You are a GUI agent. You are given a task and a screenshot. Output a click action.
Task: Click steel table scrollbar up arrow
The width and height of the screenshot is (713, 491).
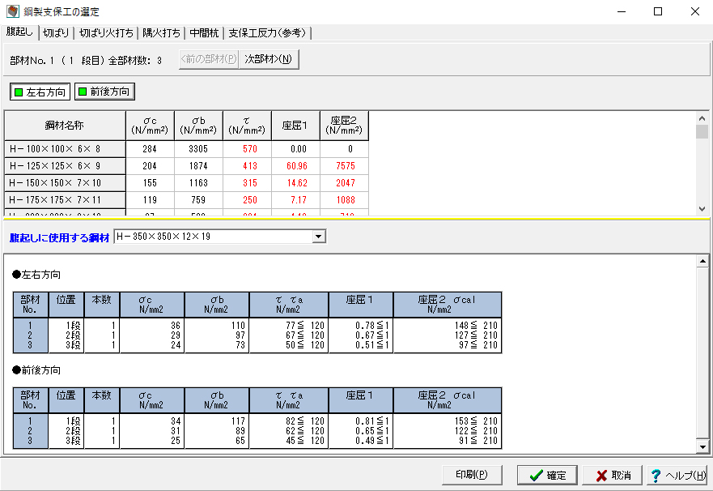point(702,118)
